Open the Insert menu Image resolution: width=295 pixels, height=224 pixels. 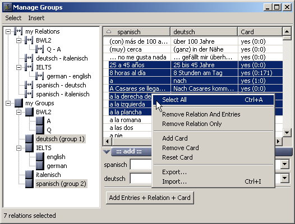pos(36,18)
